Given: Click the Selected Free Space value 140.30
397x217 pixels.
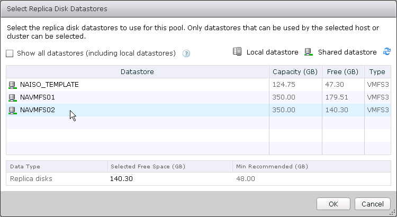Looking at the screenshot, I should pyautogui.click(x=121, y=179).
